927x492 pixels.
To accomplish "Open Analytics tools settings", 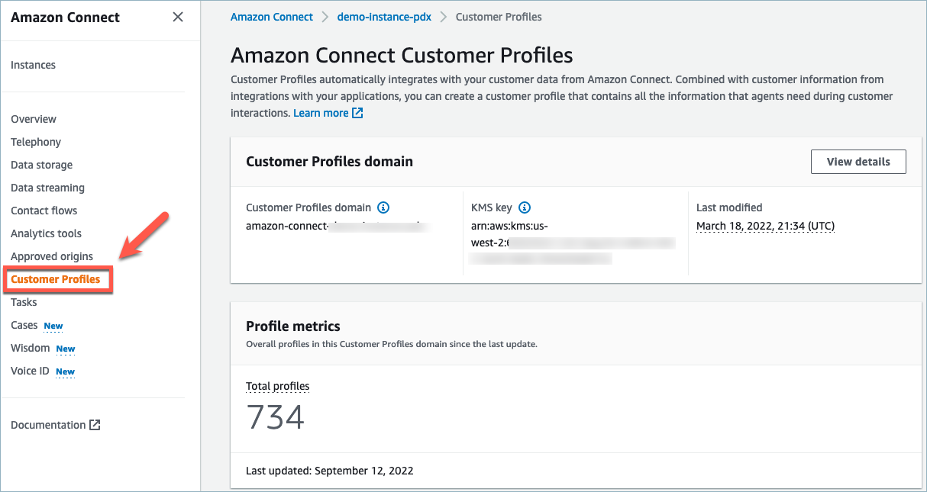I will point(46,233).
